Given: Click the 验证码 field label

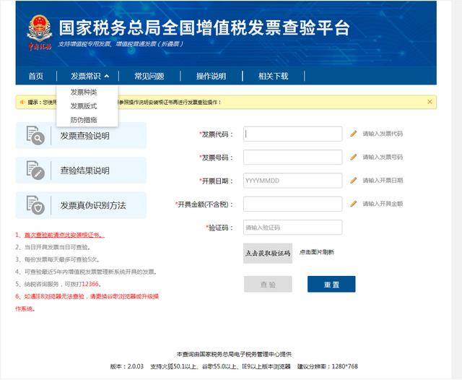Looking at the screenshot, I should pyautogui.click(x=219, y=228).
